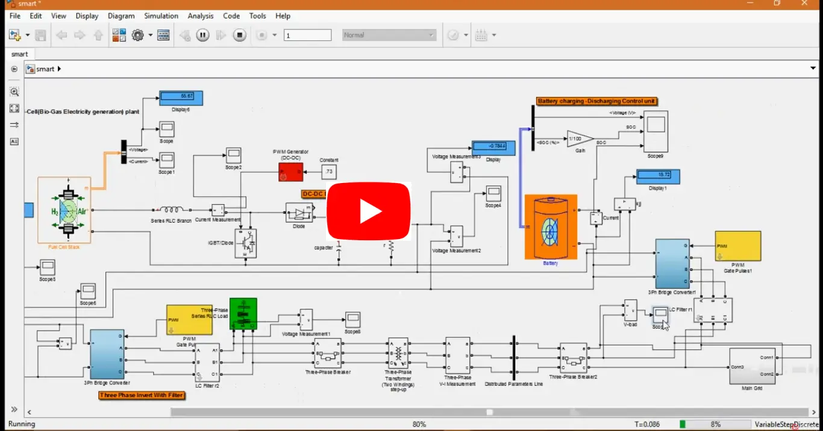Expand the bottom-left double-chevron panel

point(14,410)
